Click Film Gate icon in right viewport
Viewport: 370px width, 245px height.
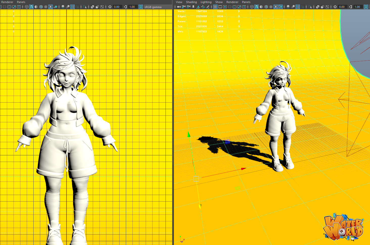(220, 7)
